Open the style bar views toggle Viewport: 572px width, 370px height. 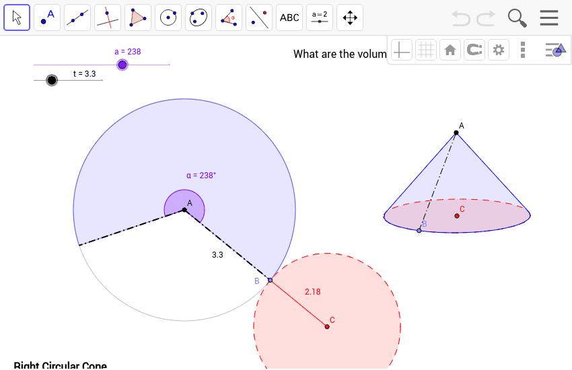[x=555, y=50]
